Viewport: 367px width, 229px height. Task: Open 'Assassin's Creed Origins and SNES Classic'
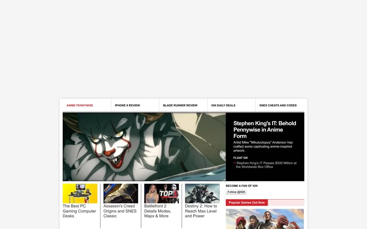[x=120, y=211]
